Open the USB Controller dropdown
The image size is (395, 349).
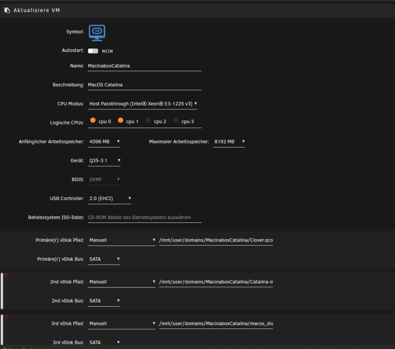109,199
